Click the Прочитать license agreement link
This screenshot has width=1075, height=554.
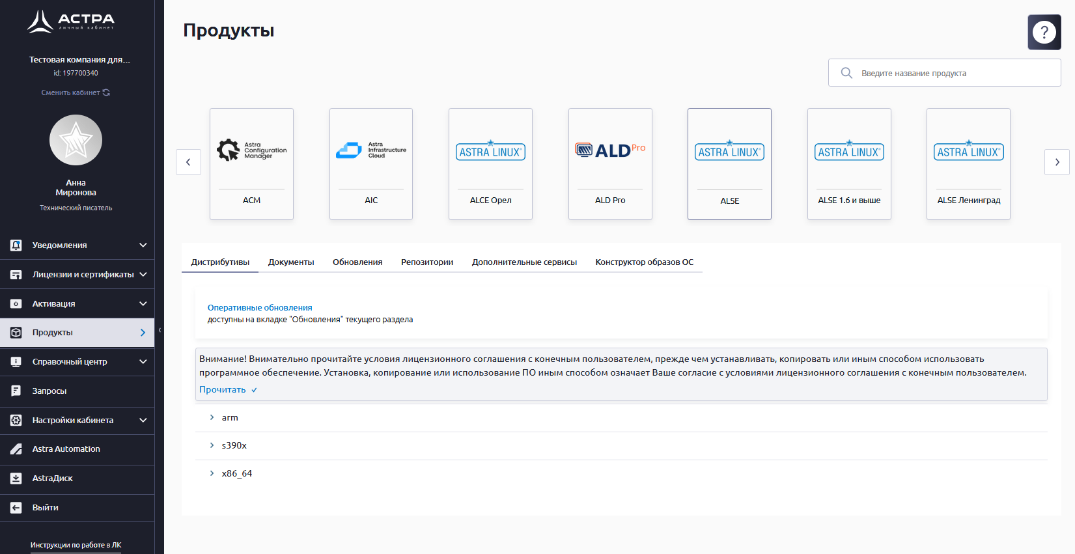tap(223, 390)
